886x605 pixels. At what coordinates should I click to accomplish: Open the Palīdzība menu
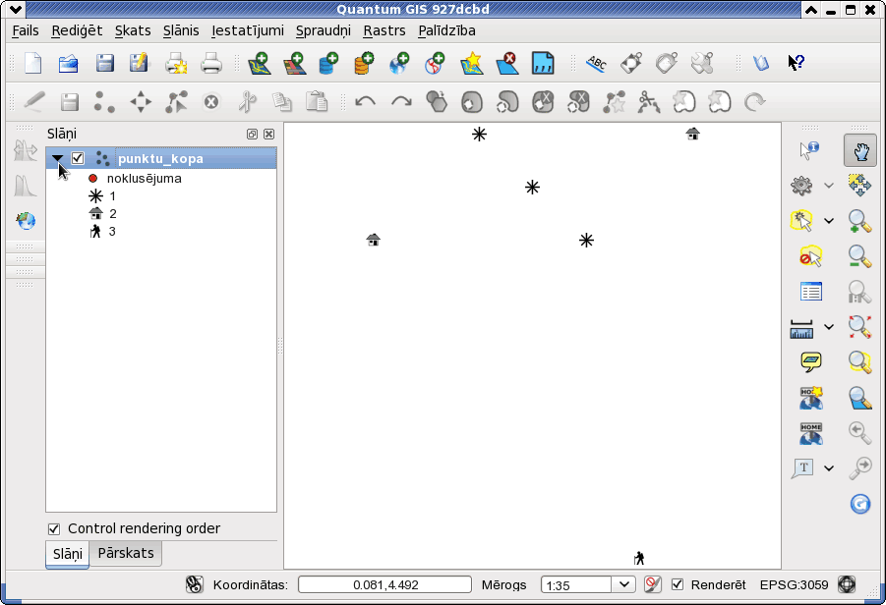click(x=447, y=30)
